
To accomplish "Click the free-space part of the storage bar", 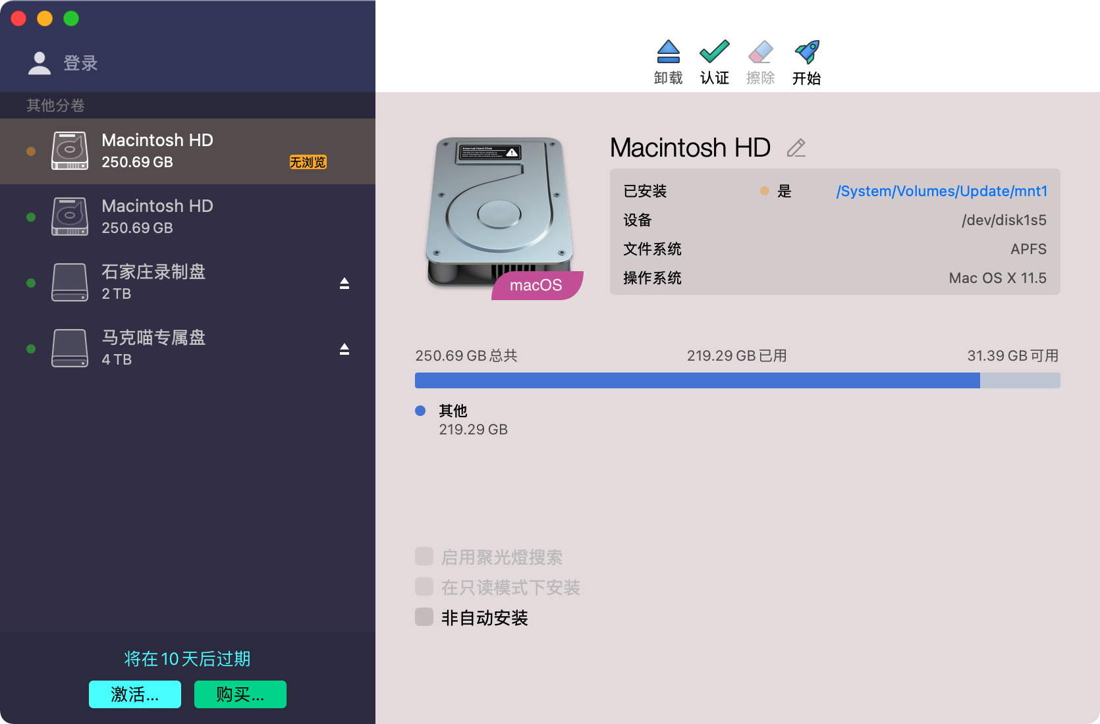I will [x=1020, y=380].
